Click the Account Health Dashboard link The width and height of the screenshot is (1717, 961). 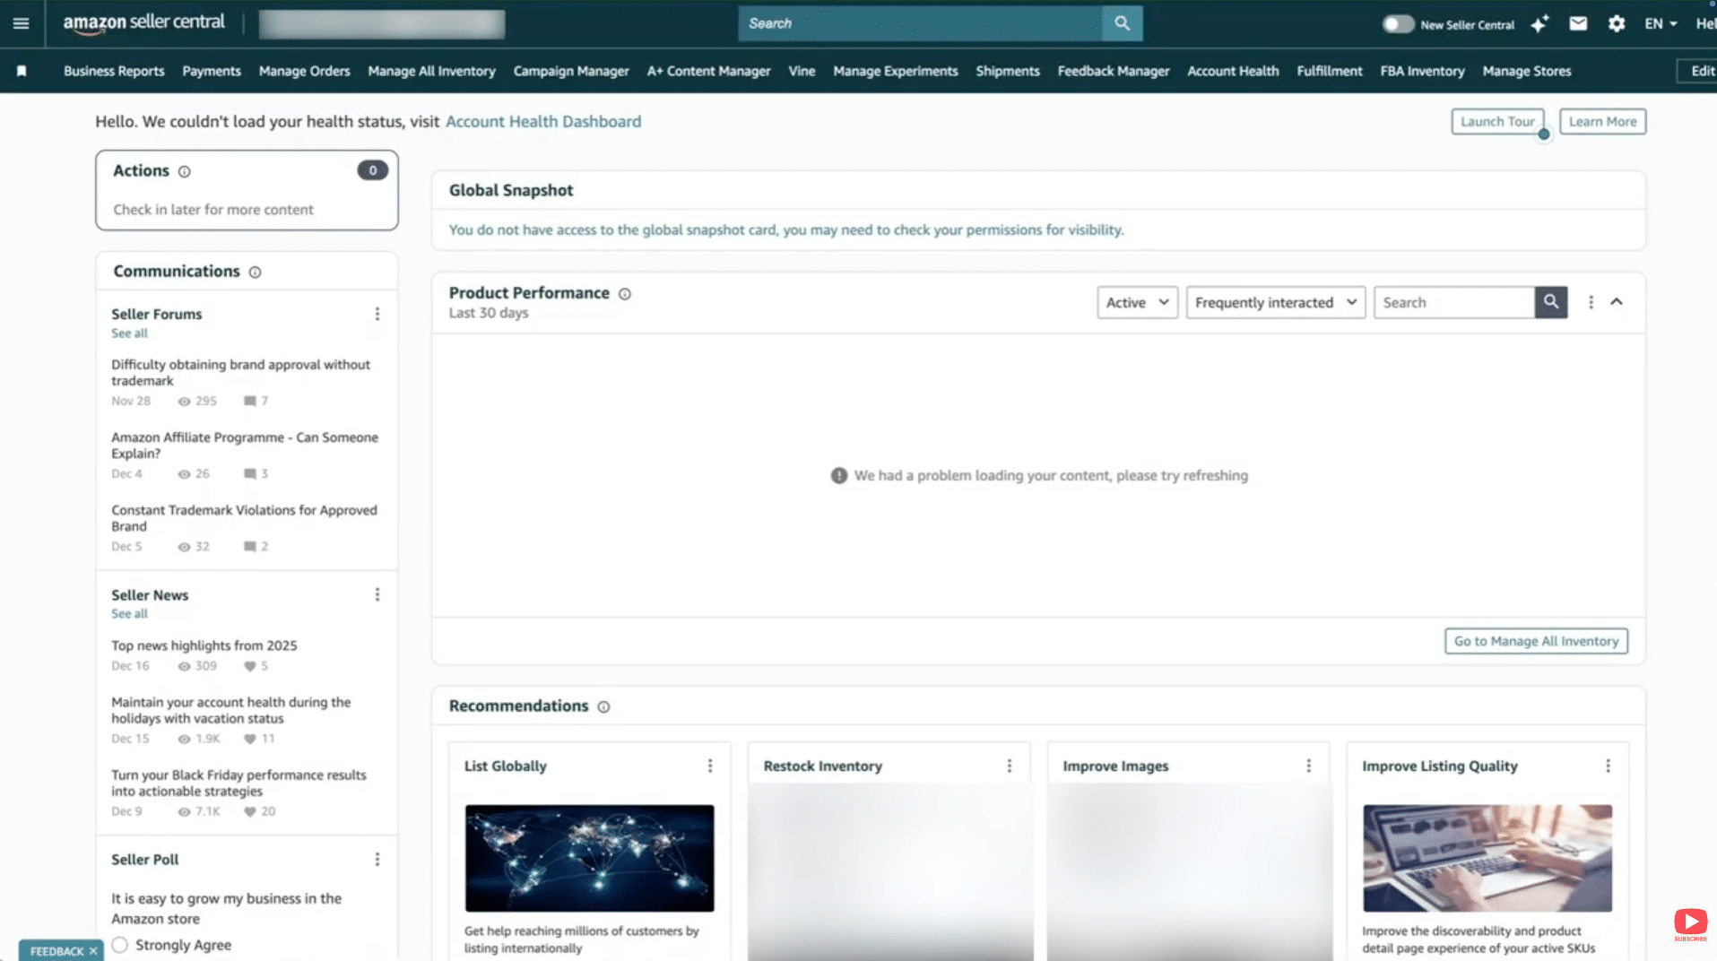543,121
